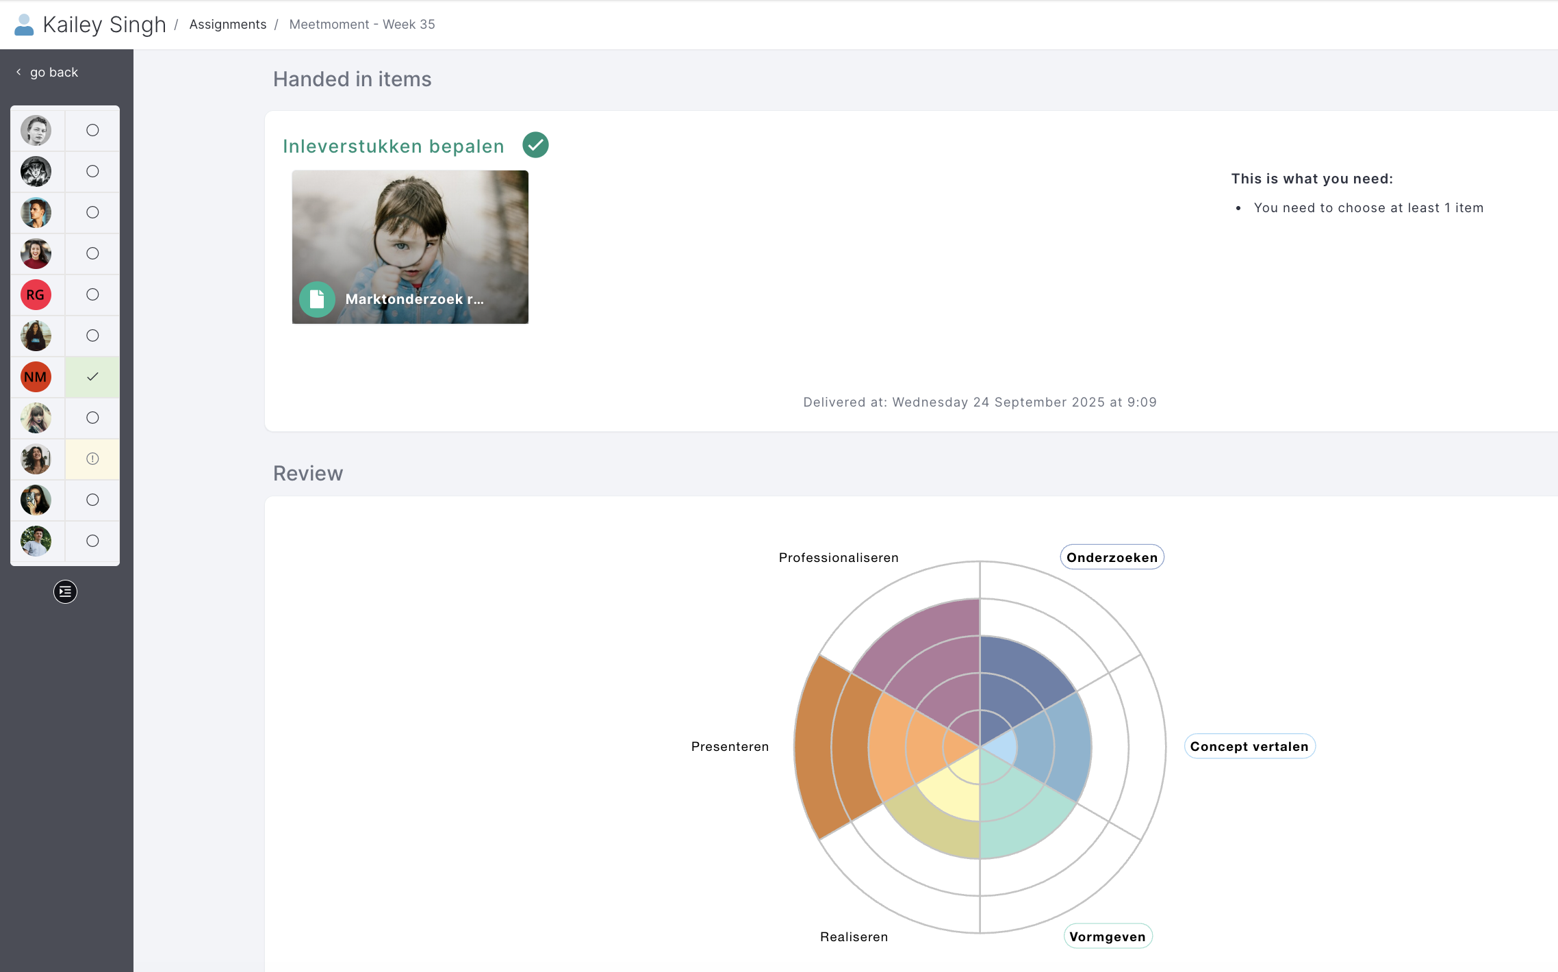Select status circle next to RG avatar

tap(92, 295)
